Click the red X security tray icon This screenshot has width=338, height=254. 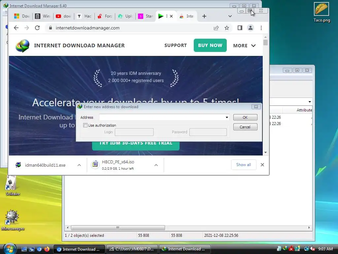point(291,249)
